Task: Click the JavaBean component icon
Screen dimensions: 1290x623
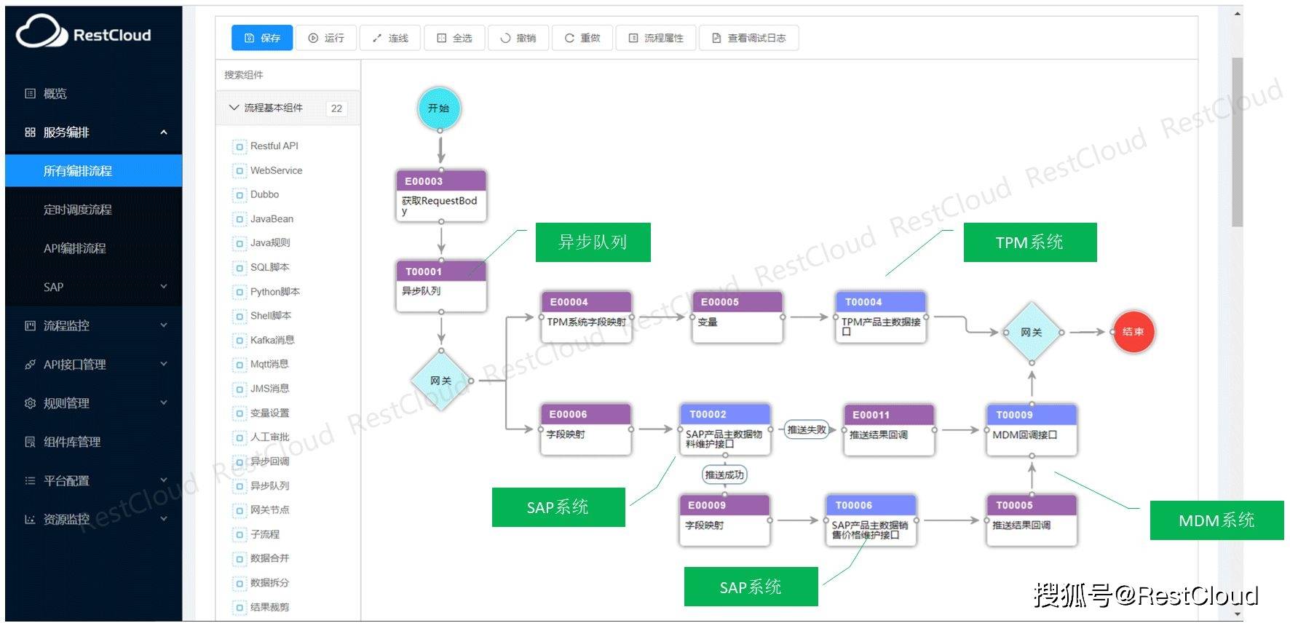Action: (240, 219)
